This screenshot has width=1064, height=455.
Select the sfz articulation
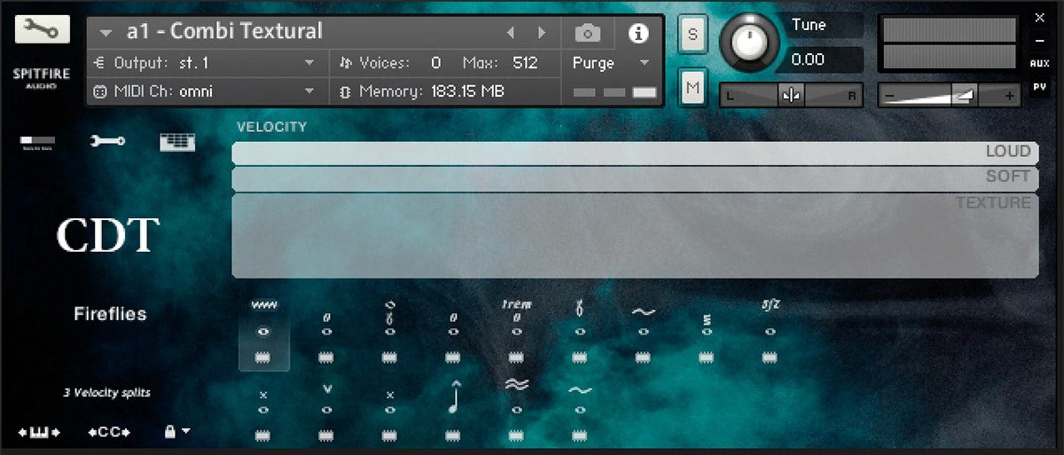coord(770,318)
